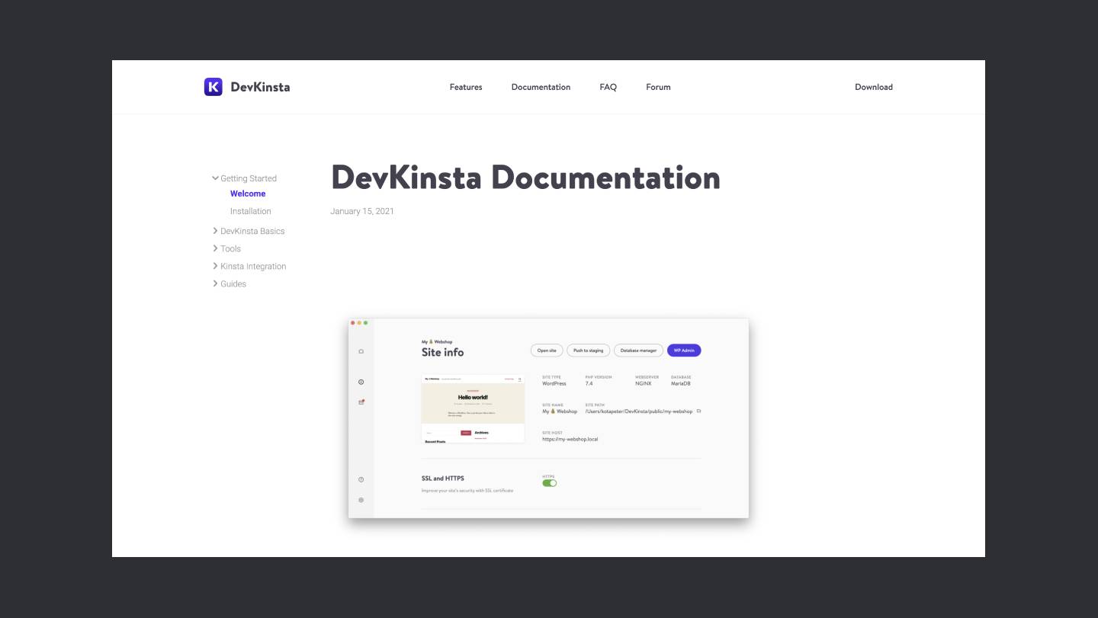Click the site path /Users/kotapeter/DevKinsta/public/my-webshop
The height and width of the screenshot is (618, 1098).
pos(639,411)
